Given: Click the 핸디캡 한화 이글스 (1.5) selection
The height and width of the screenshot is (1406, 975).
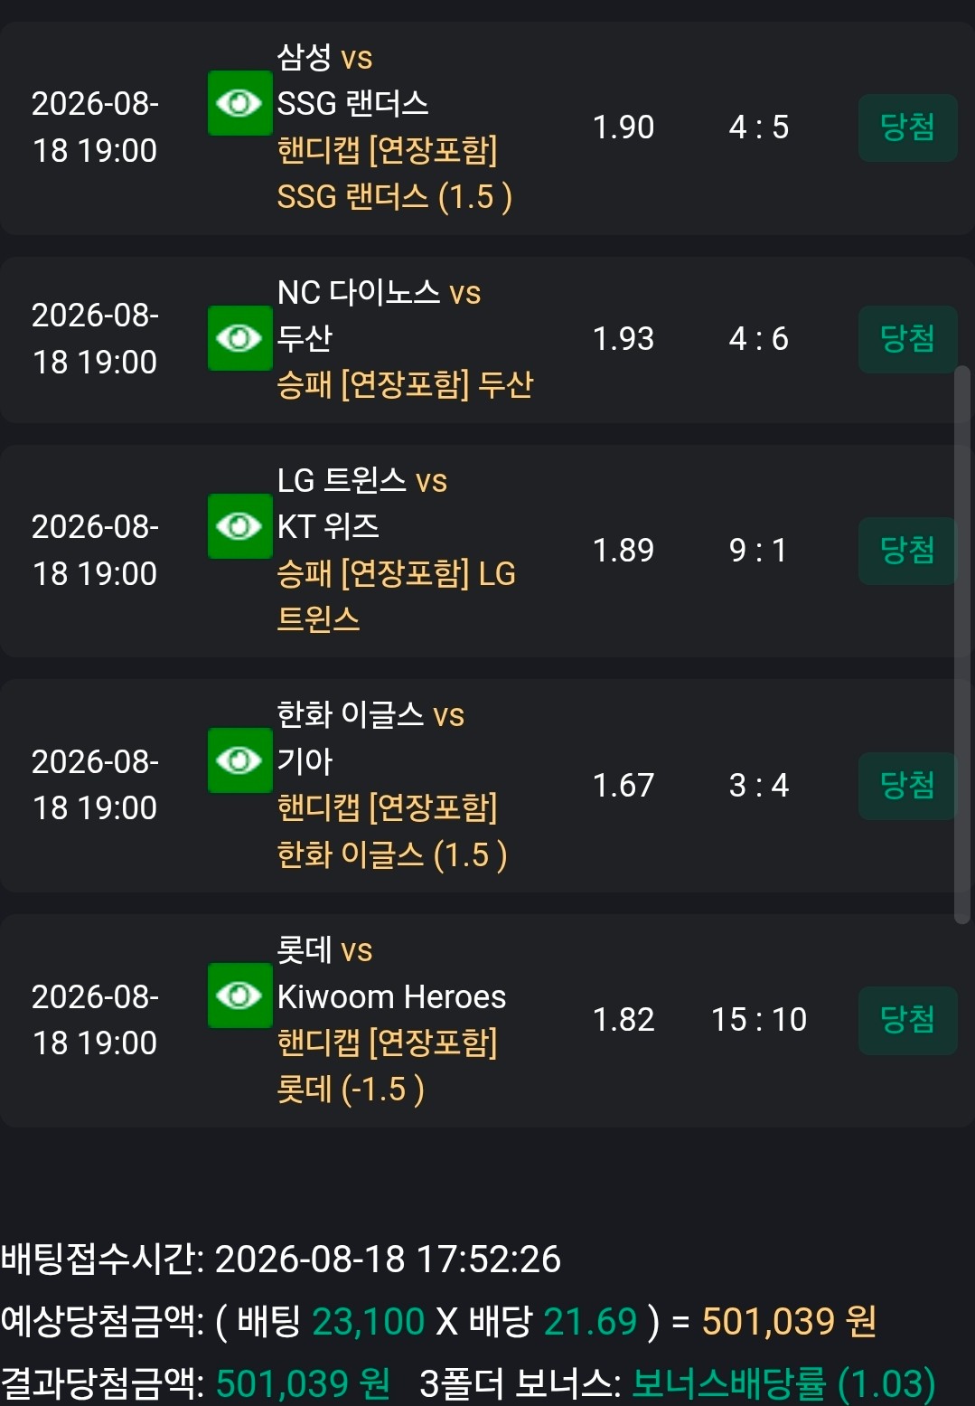Looking at the screenshot, I should pyautogui.click(x=392, y=831).
